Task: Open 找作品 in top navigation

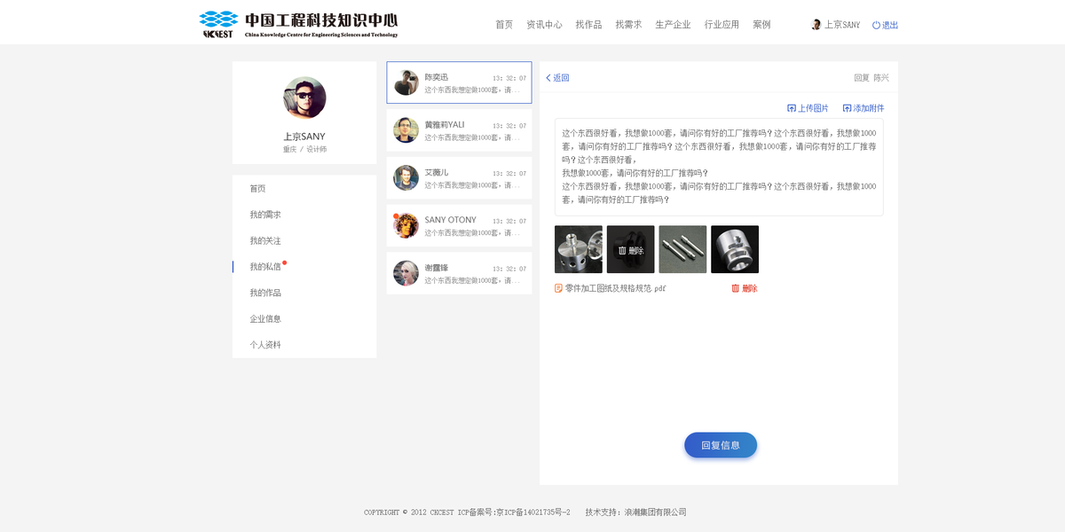Action: (x=588, y=25)
